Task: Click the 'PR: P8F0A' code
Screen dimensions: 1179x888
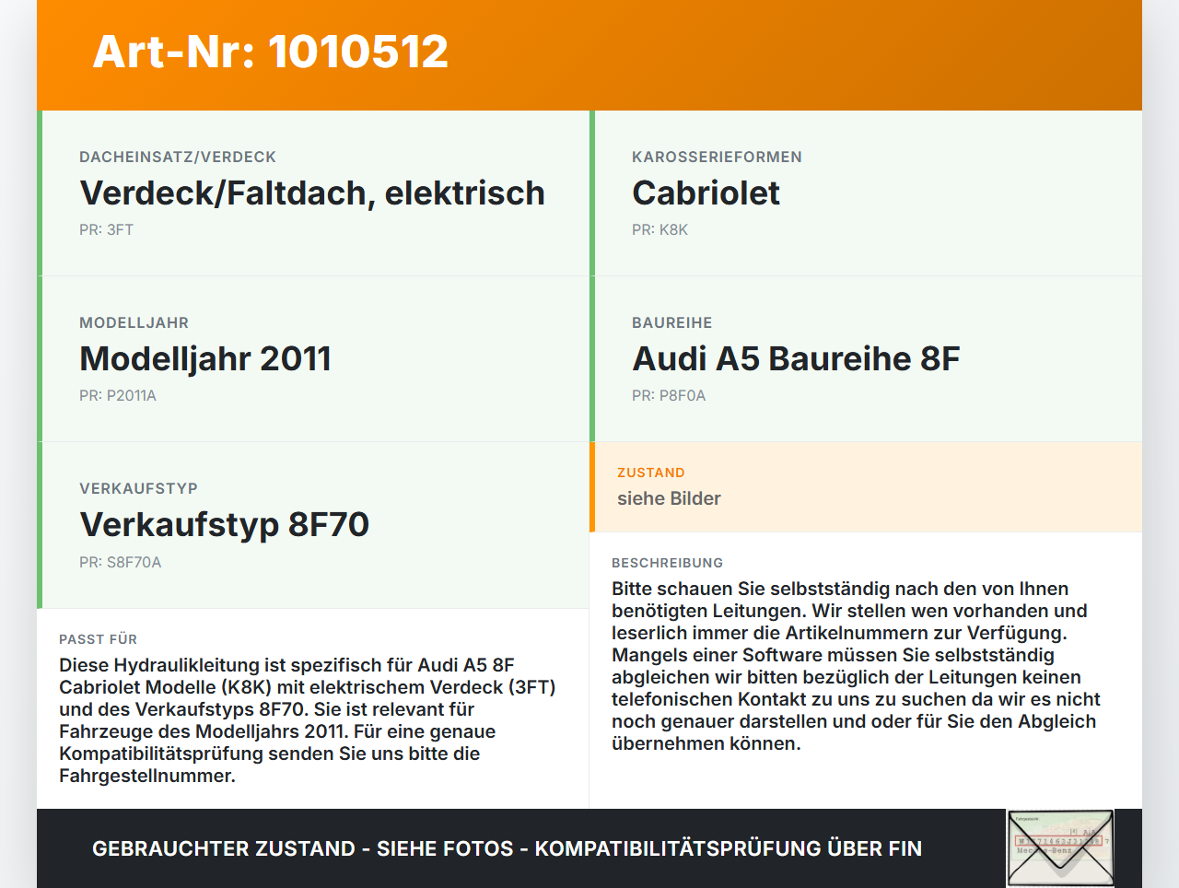Action: tap(669, 395)
